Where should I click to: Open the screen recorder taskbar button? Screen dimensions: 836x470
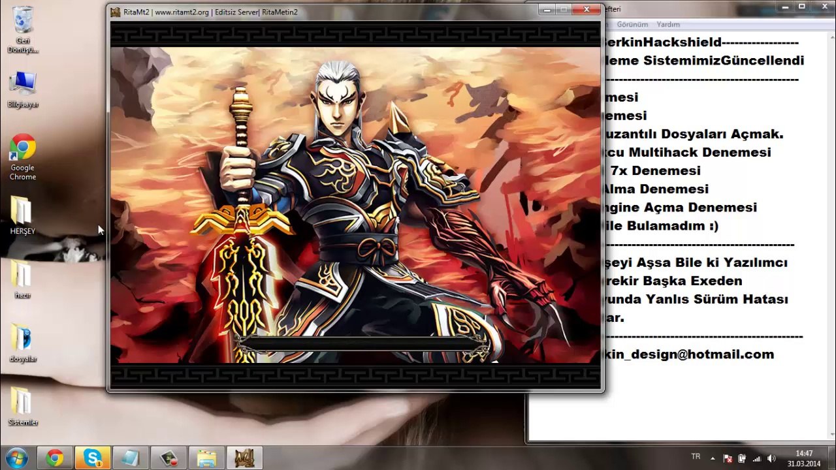click(169, 458)
